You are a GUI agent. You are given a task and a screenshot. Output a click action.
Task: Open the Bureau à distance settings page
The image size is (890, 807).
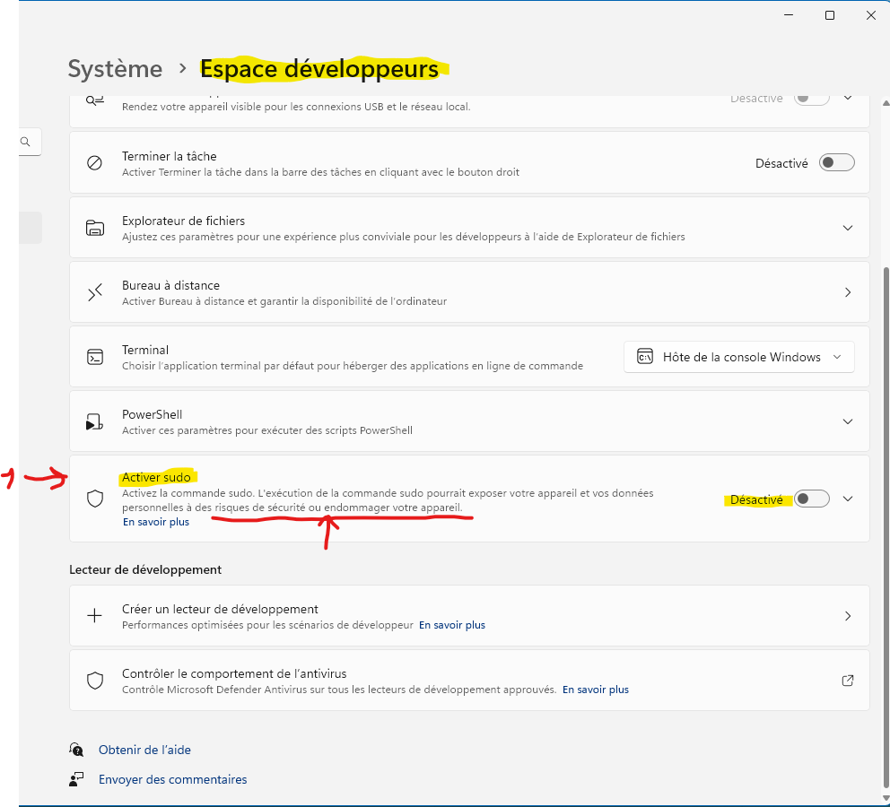(469, 292)
